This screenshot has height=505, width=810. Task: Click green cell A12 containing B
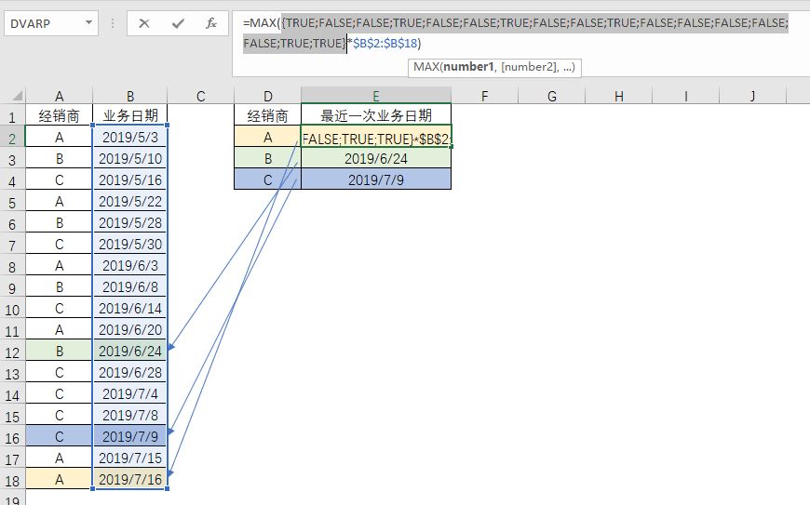(59, 351)
